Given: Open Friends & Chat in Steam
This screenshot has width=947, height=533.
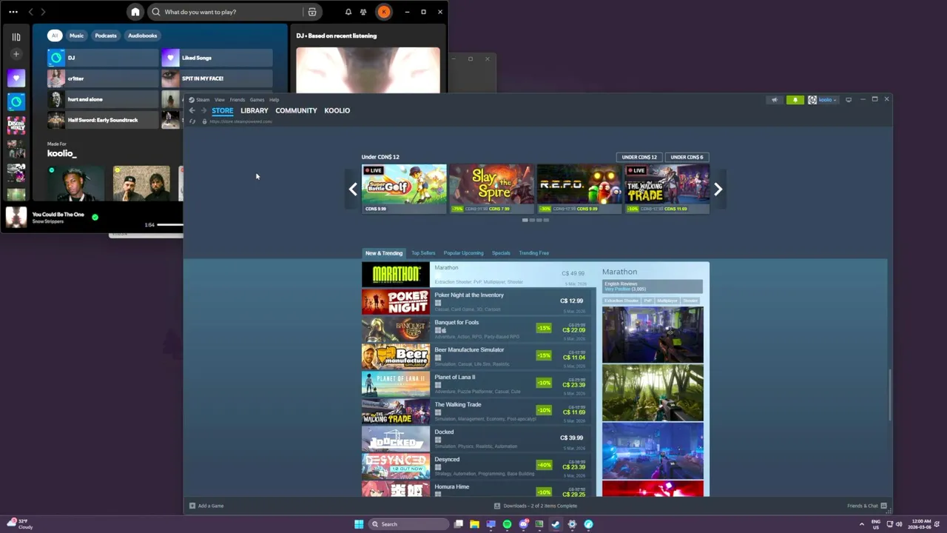Looking at the screenshot, I should [867, 506].
